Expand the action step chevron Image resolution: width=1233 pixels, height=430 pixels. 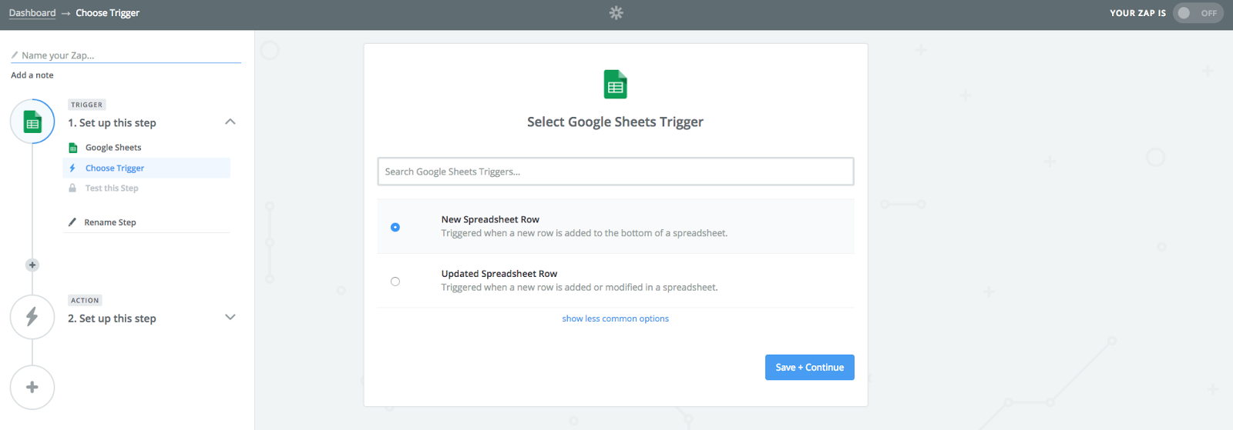point(230,317)
